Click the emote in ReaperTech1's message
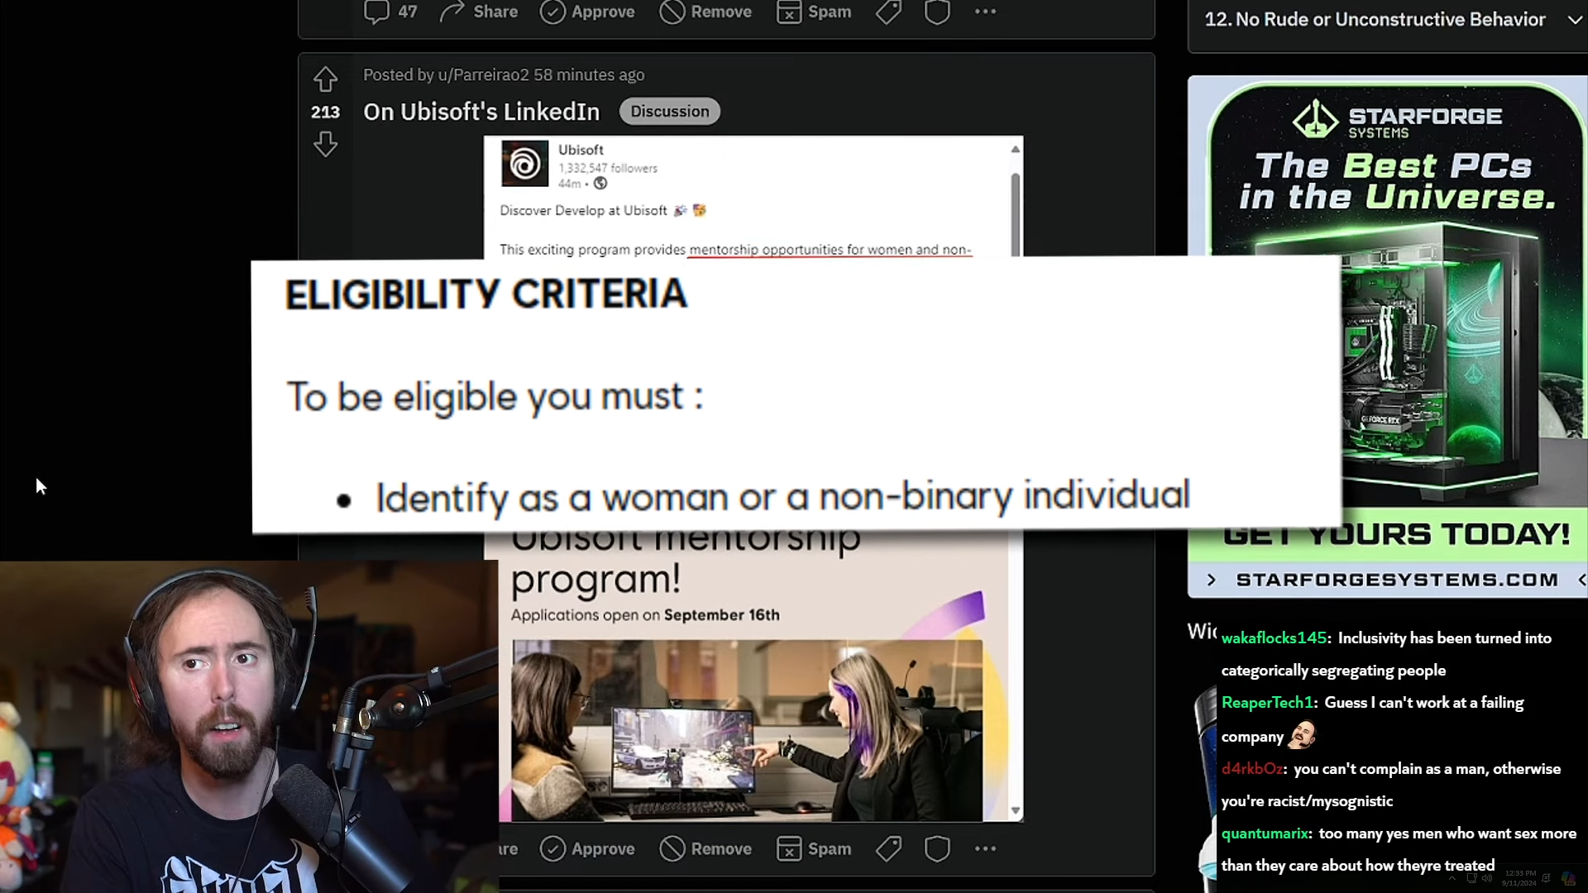The image size is (1588, 893). point(1302,735)
